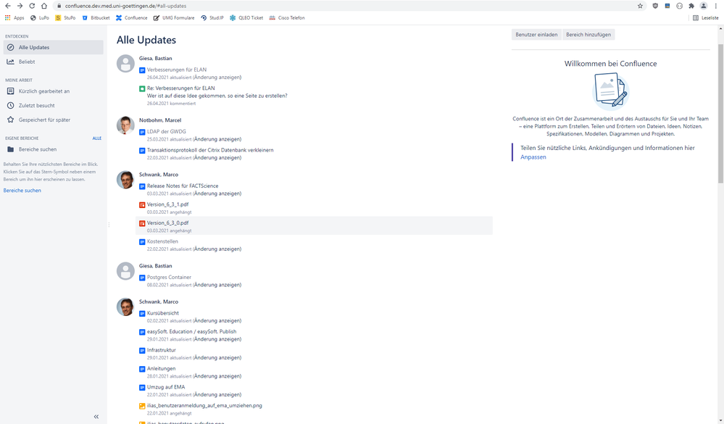Screen dimensions: 724x424
Task: Open the Postgres Container page
Action: pyautogui.click(x=169, y=278)
